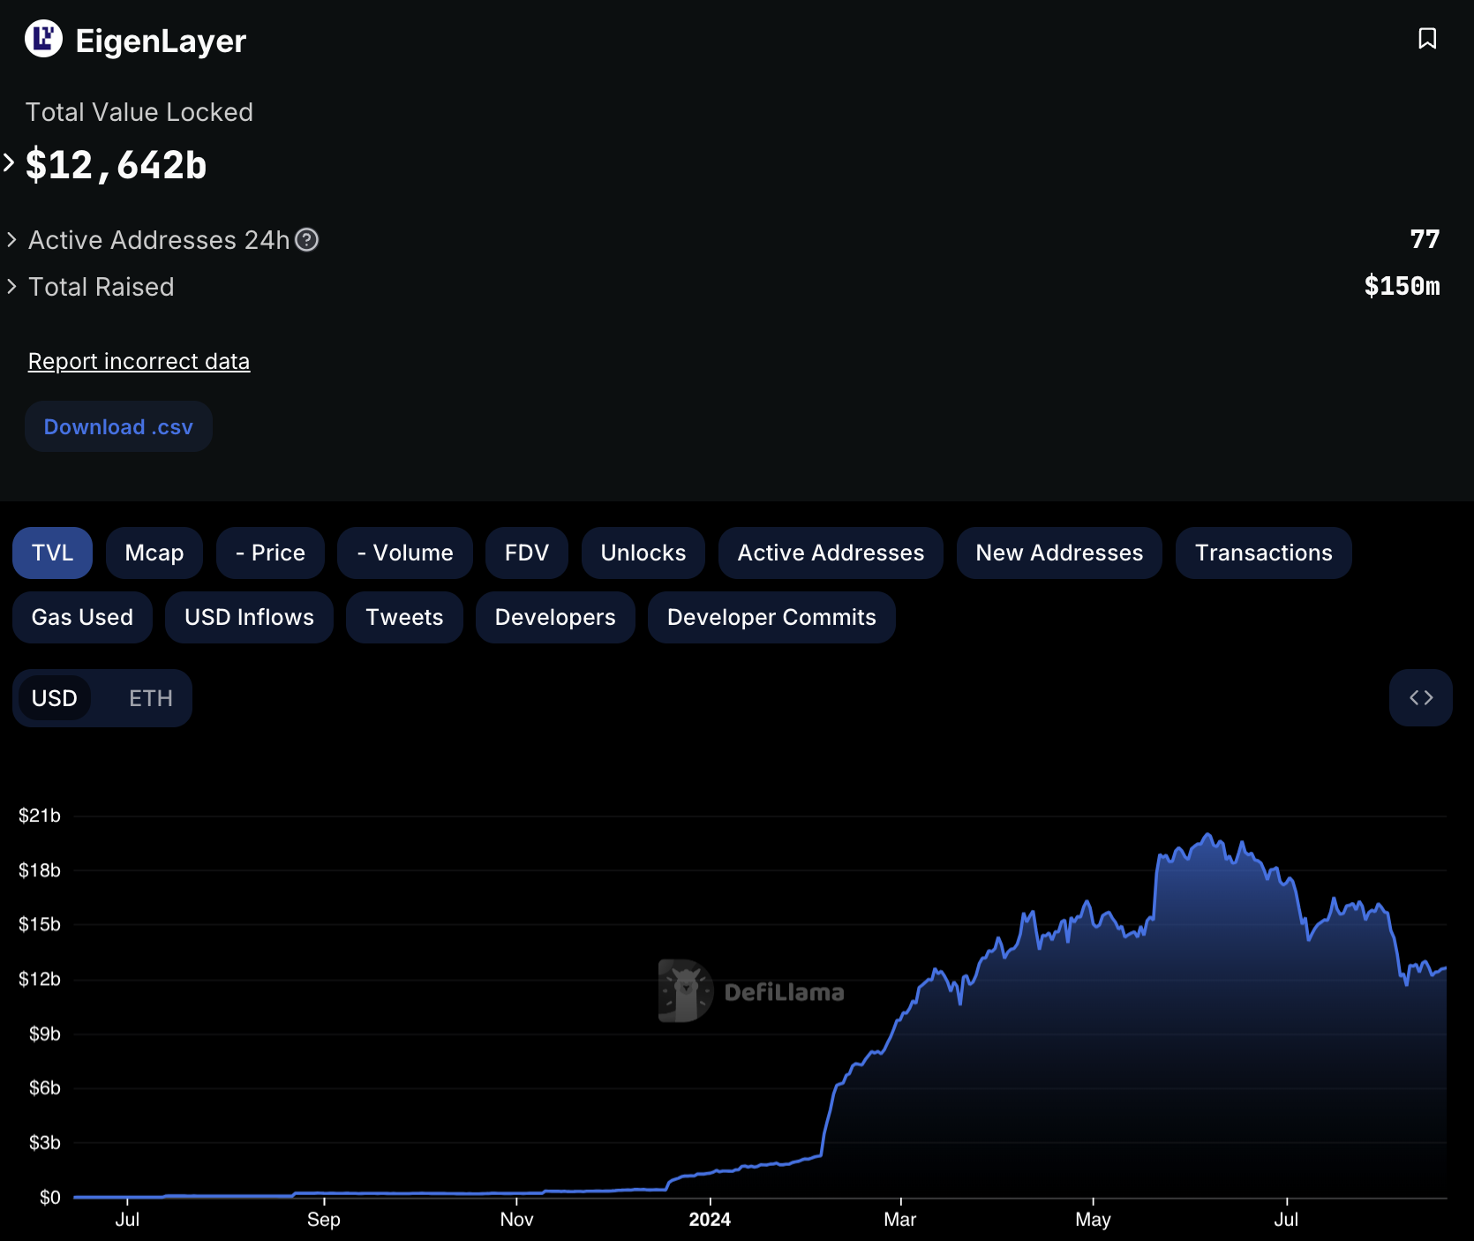Bookmark EigenLayer with the bookmark icon
Image resolution: width=1474 pixels, height=1241 pixels.
tap(1427, 39)
